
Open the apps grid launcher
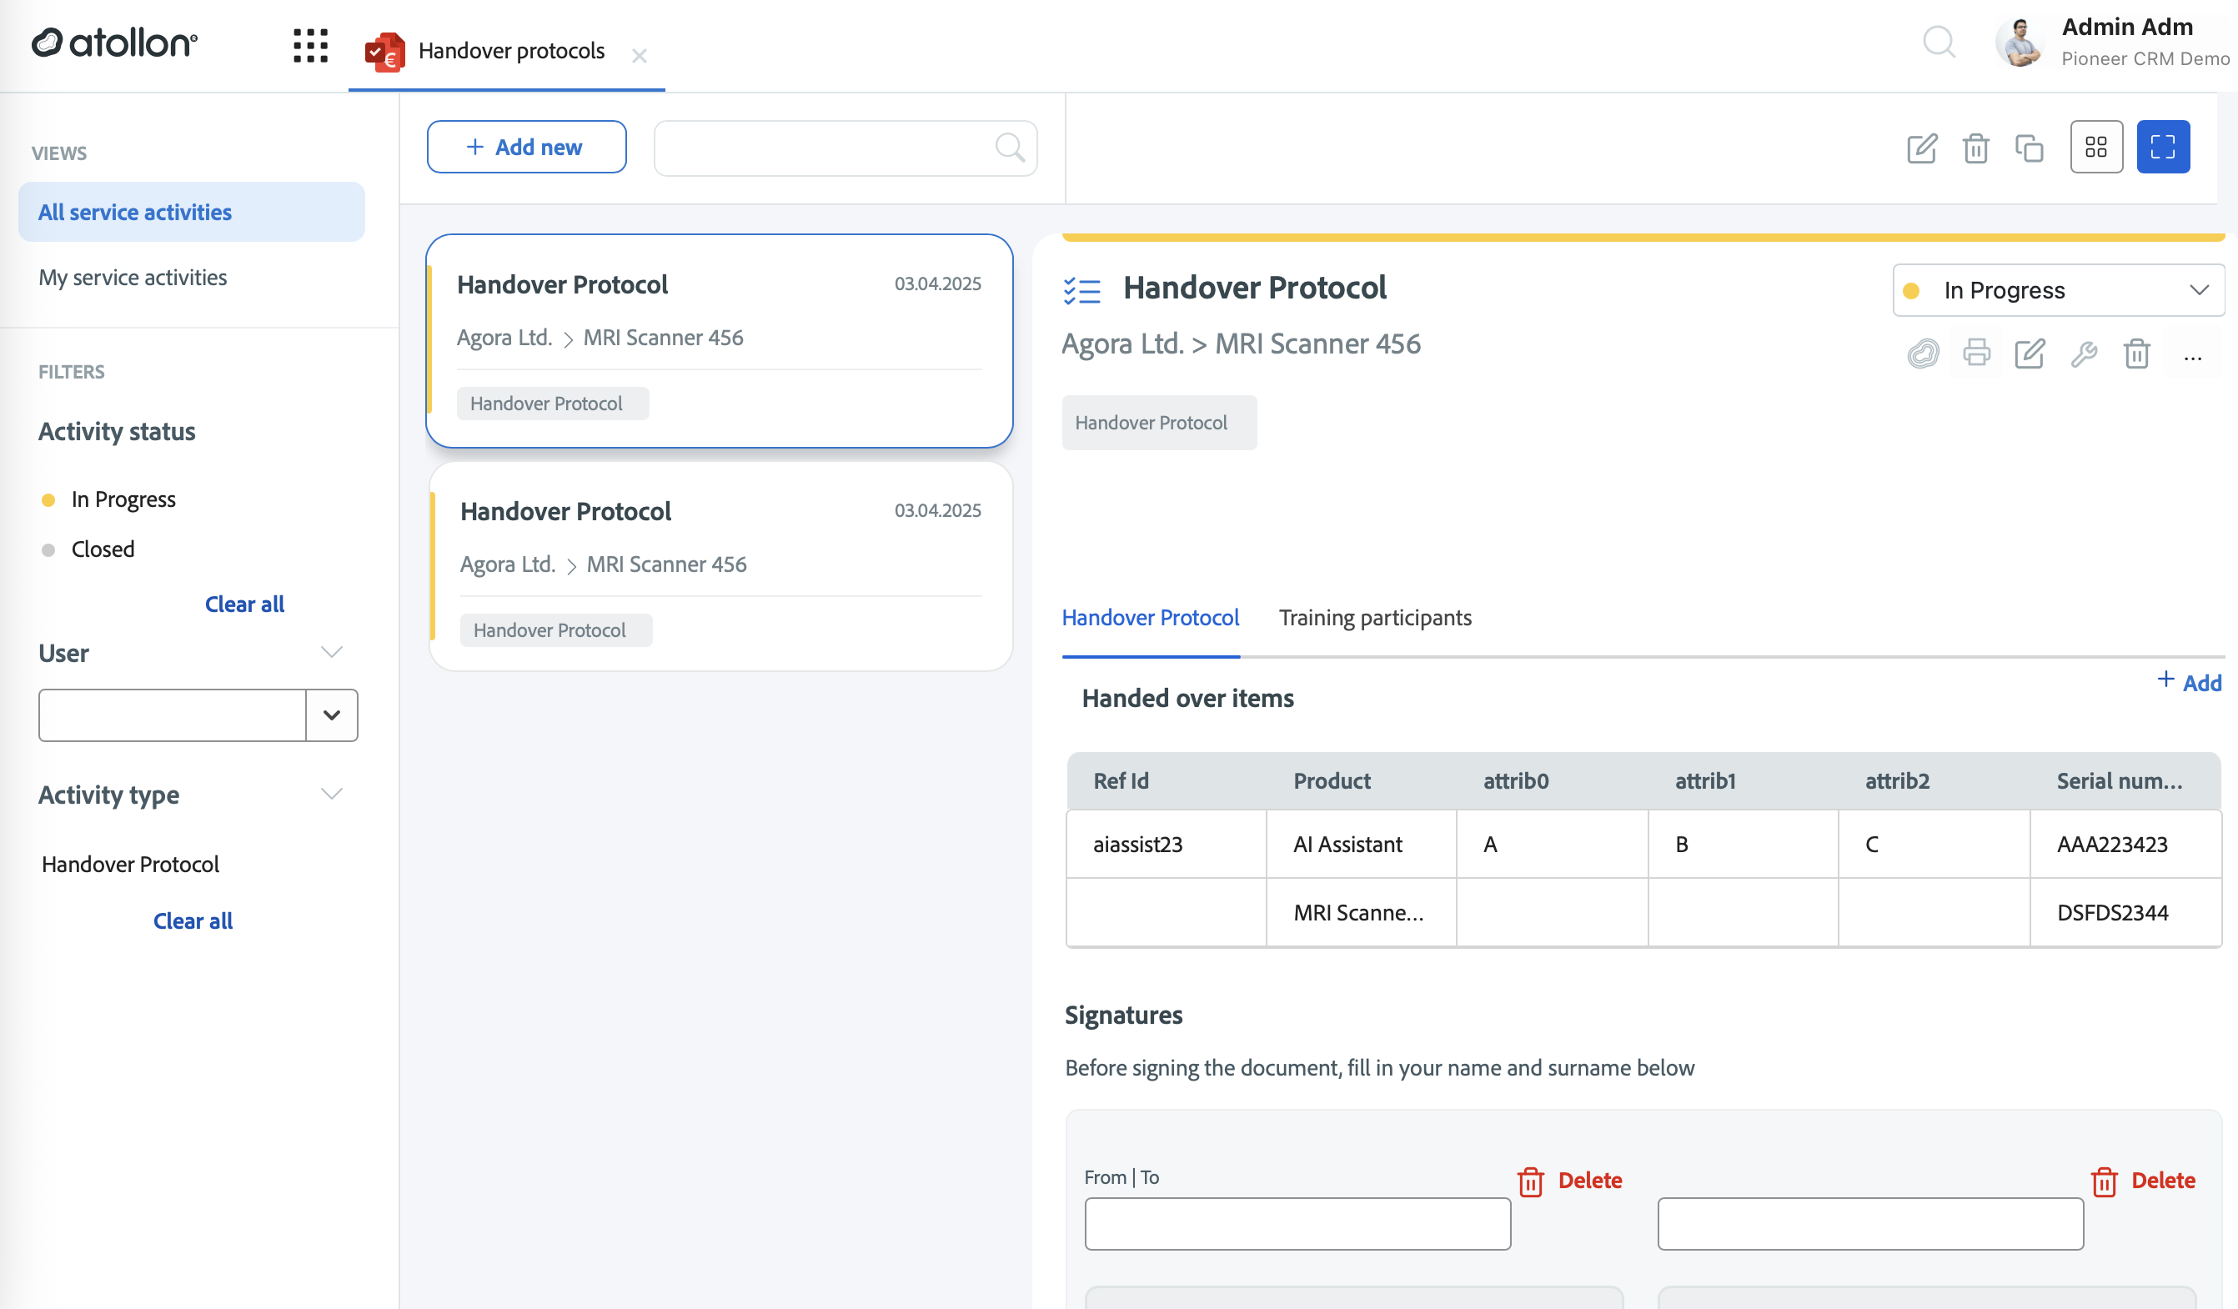coord(310,45)
